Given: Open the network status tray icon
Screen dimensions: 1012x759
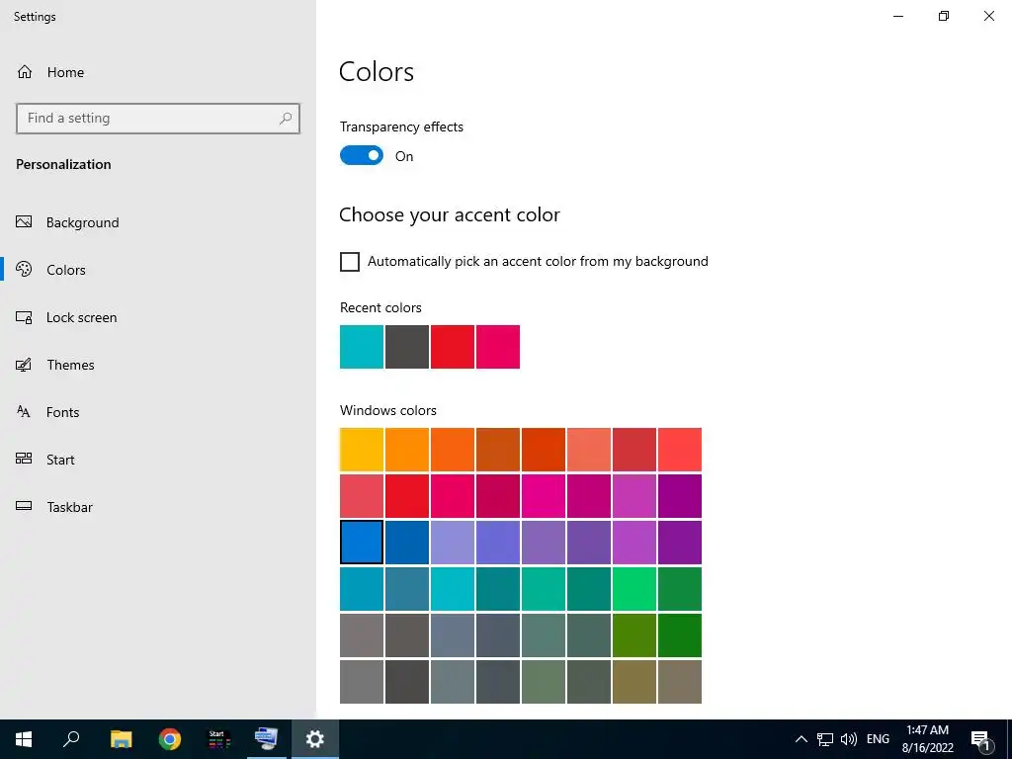Looking at the screenshot, I should click(x=825, y=739).
